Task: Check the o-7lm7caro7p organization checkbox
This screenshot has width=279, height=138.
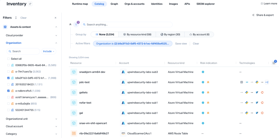Action: [x=8, y=72]
